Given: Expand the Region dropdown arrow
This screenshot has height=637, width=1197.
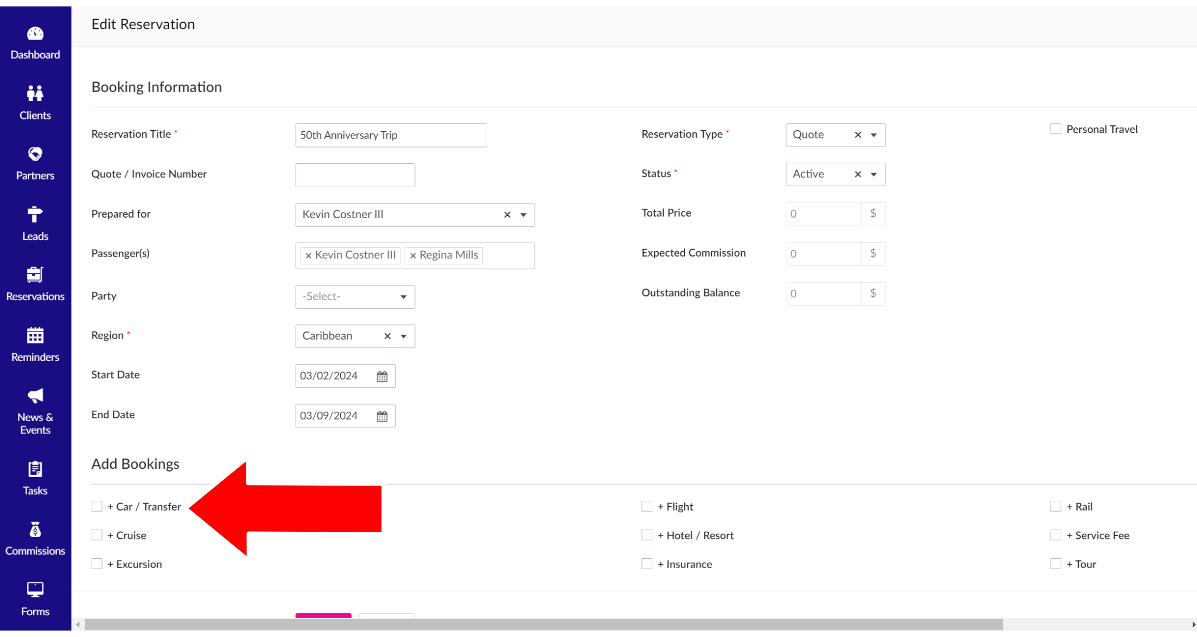Looking at the screenshot, I should pyautogui.click(x=404, y=336).
